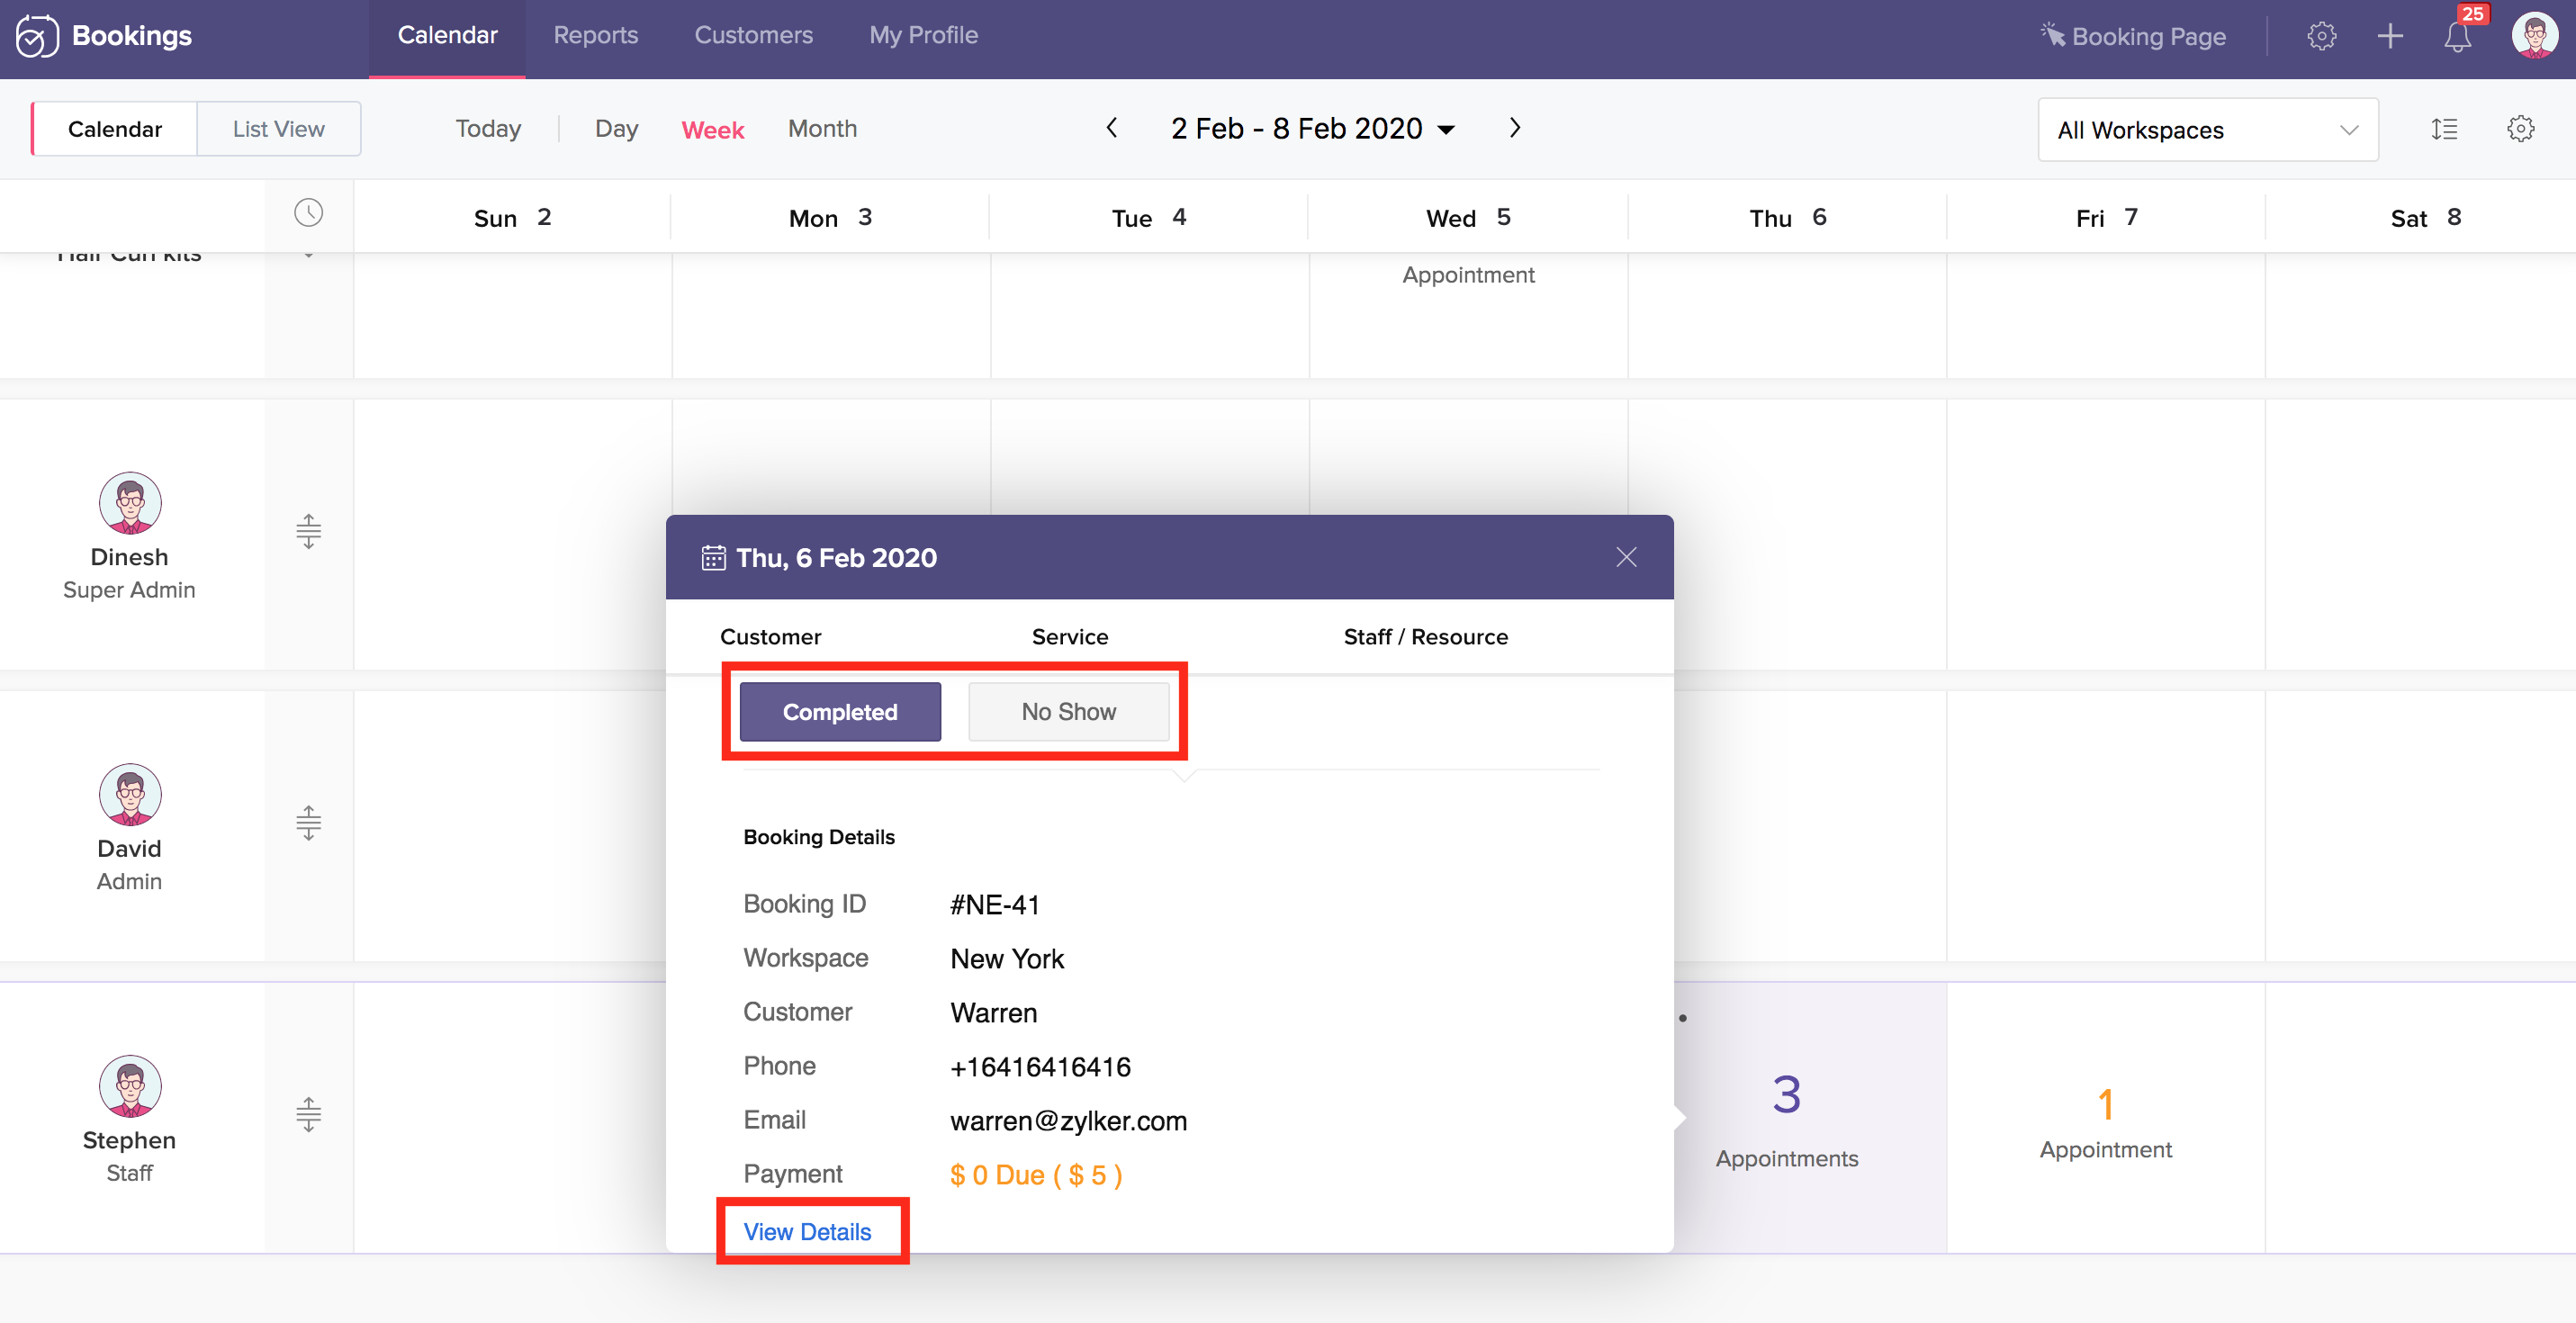The width and height of the screenshot is (2576, 1323).
Task: Close the Thu, 6 Feb 2020 popup
Action: tap(1626, 557)
